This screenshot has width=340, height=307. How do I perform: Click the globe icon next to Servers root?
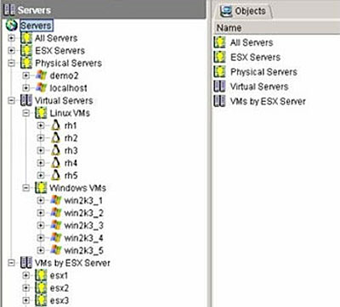11,25
